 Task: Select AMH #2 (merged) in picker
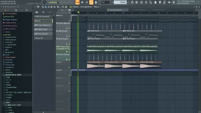(x=43, y=17)
